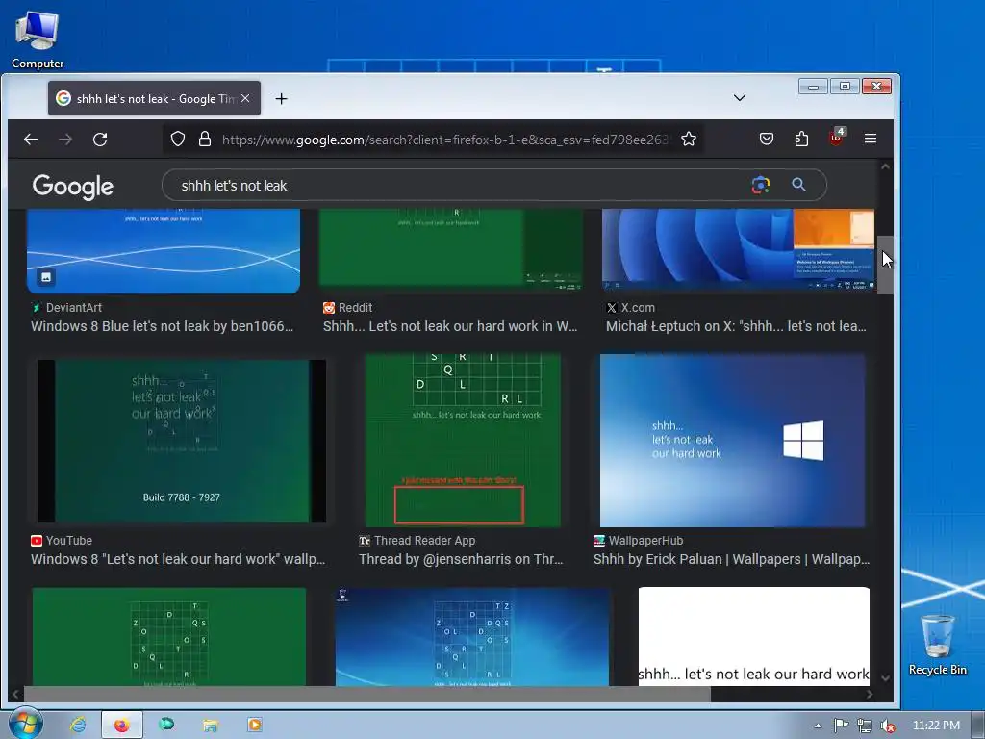
Task: Open the muted volume tray icon
Action: coord(888,726)
